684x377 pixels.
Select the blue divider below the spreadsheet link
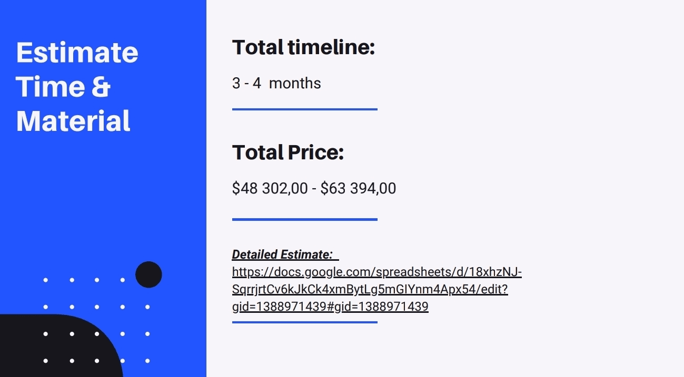point(304,322)
